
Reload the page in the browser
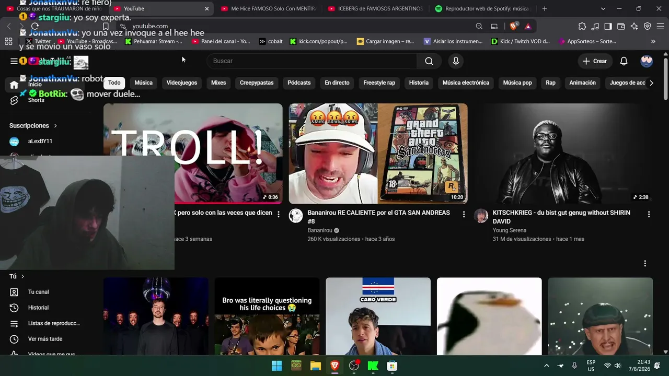coord(35,26)
